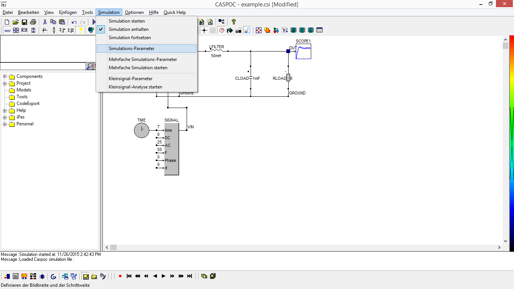Click the globe with arrows icon
The width and height of the screenshot is (514, 289).
click(x=91, y=30)
